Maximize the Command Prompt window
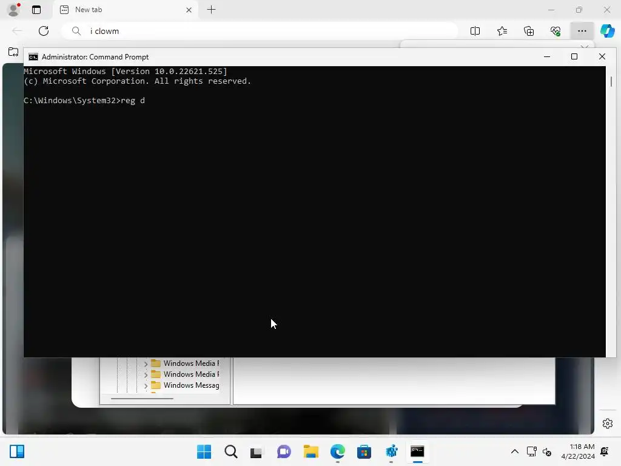 (x=574, y=56)
